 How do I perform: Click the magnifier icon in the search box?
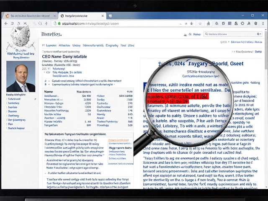[x=206, y=34]
